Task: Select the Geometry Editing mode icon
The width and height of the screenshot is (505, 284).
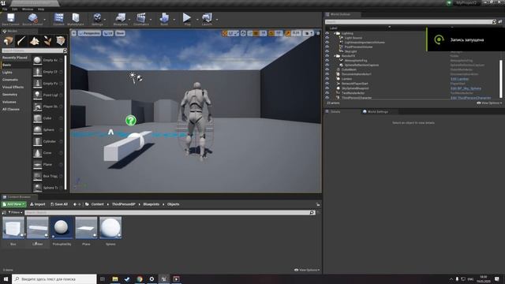Action: [61, 41]
